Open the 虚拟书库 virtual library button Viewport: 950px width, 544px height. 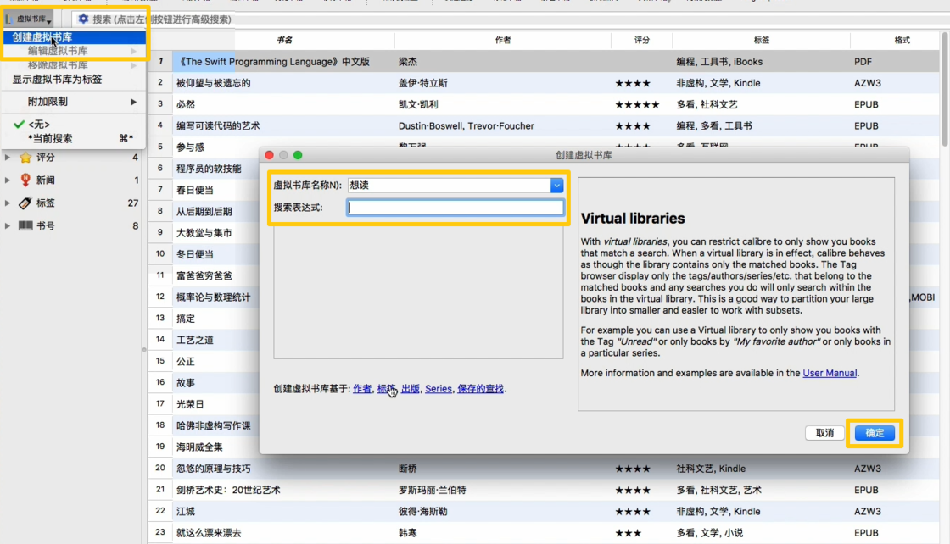click(x=29, y=19)
